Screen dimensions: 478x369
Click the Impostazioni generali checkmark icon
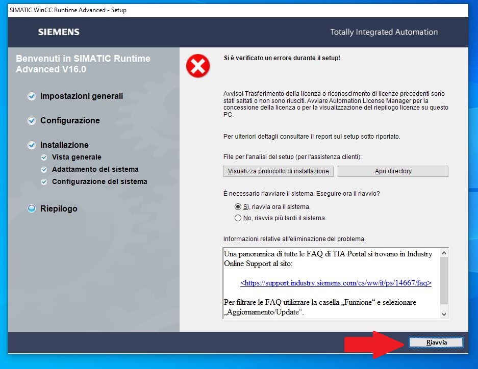32,96
